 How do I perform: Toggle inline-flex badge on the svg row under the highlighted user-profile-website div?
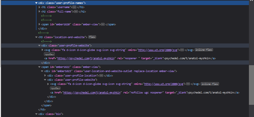(204, 50)
